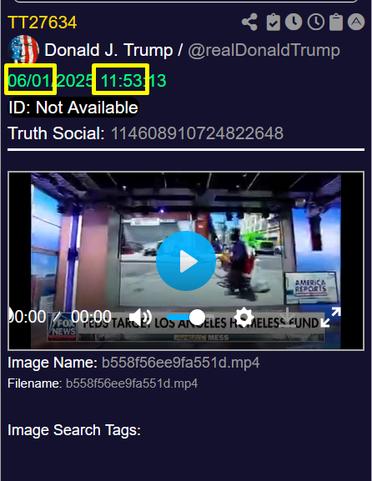The height and width of the screenshot is (481, 372).
Task: Click the clipboard with checkmark icon
Action: tap(274, 22)
